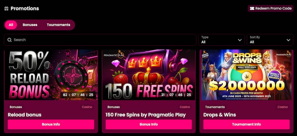Open Tournament Info for Drops & Wins
This screenshot has width=297, height=136.
pos(247,125)
